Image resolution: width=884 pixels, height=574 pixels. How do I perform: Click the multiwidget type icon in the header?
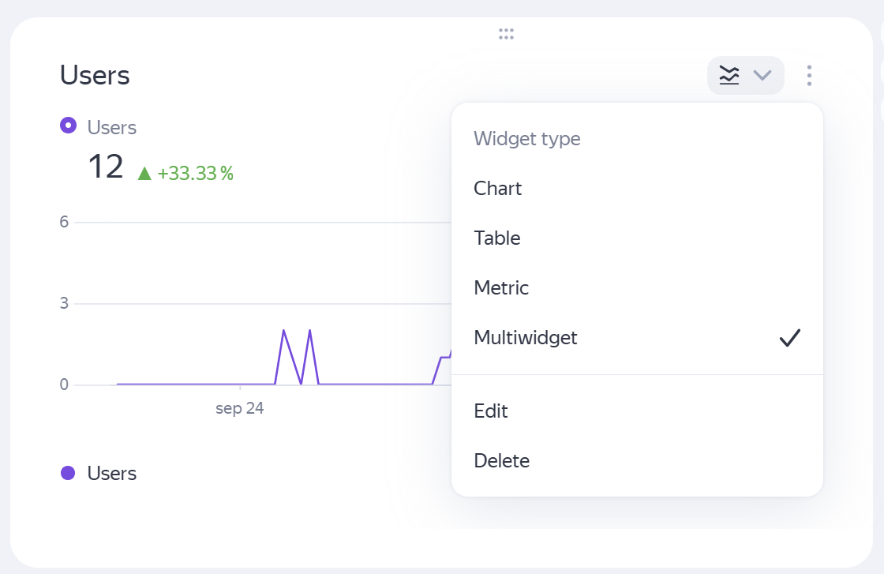[x=729, y=76]
